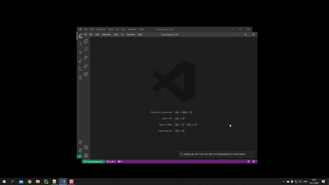Viewport: 329px width, 185px height.
Task: Open File menu in back VS Code window
Action: coord(86,29)
